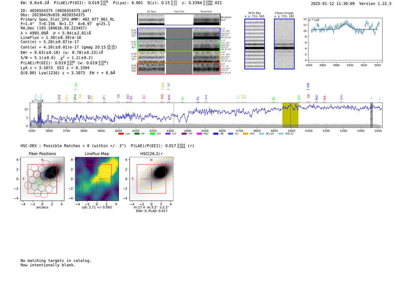Click the S/N = 5.1(±0.6) text
412x281 pixels.
click(38, 58)
